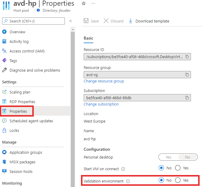Set Personal desktop toggle to No
202x187 pixels.
click(188, 157)
